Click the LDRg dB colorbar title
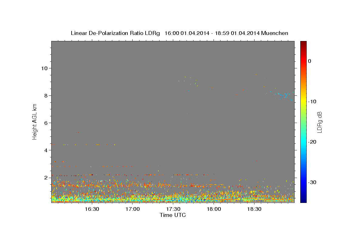Viewport: 364px width, 243px height. [x=319, y=122]
